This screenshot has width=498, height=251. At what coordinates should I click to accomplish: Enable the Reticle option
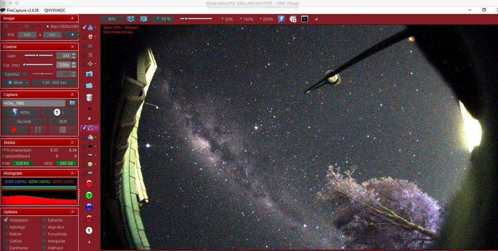click(6, 234)
